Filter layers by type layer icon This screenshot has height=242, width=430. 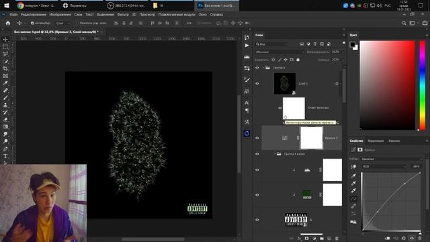pos(315,44)
